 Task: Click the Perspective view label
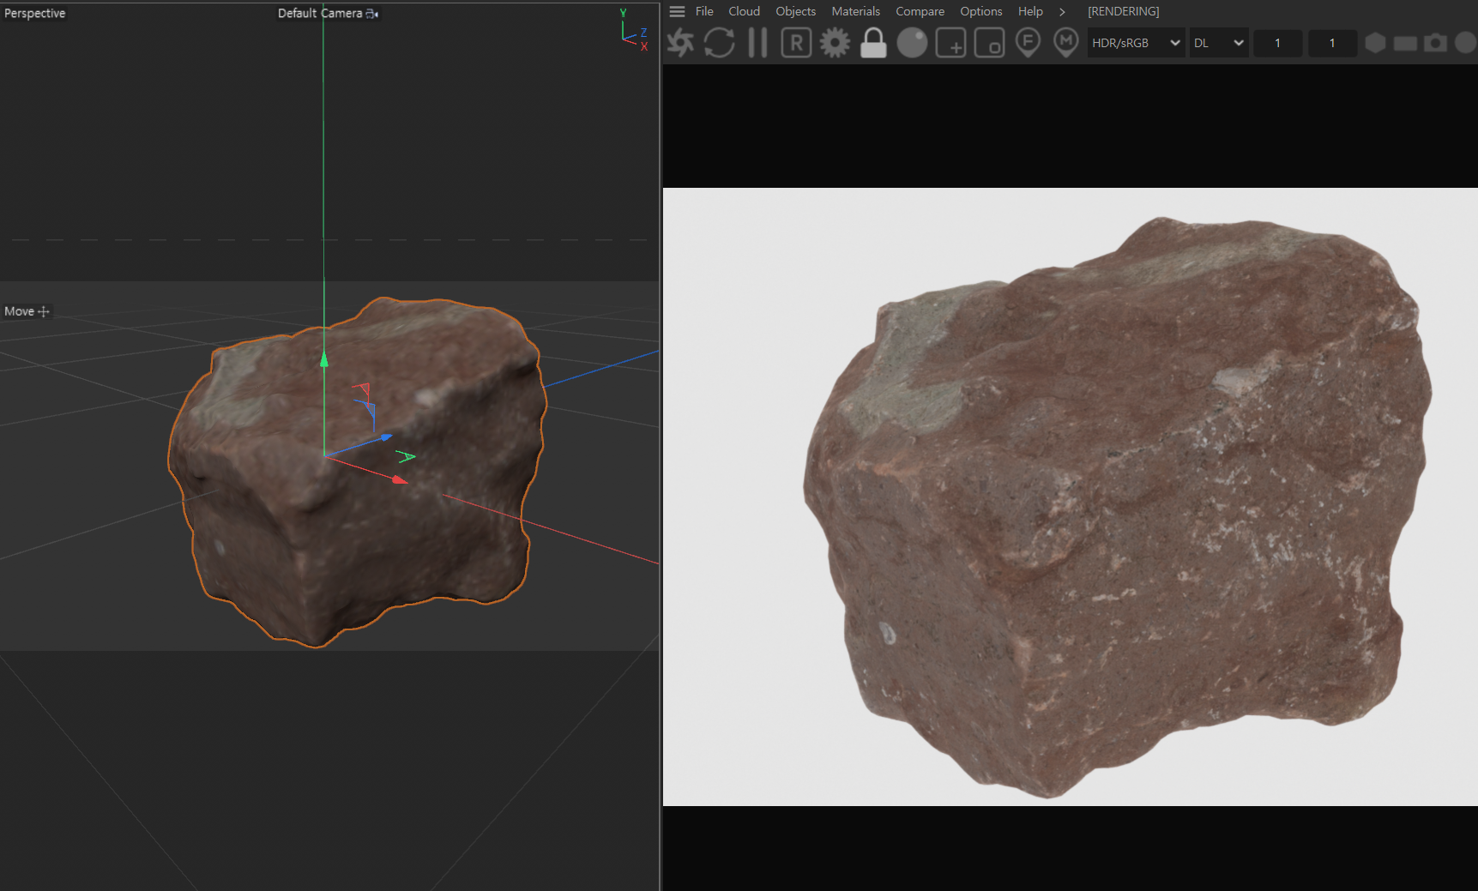pyautogui.click(x=35, y=13)
